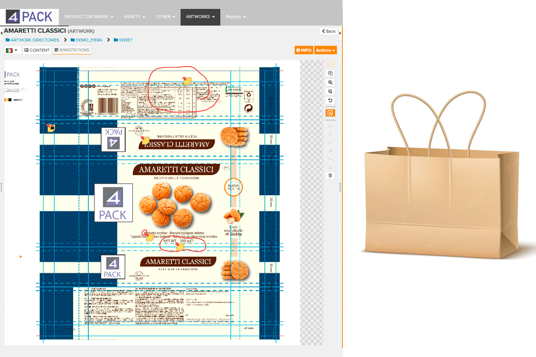Open the Italian flag language dropdown
Image resolution: width=536 pixels, height=357 pixels.
click(12, 50)
